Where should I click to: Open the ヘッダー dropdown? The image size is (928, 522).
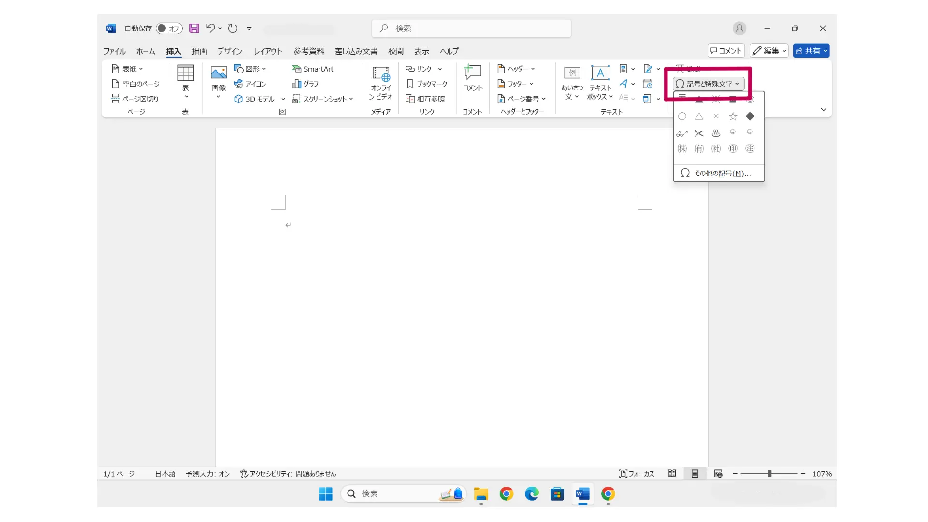coord(516,69)
